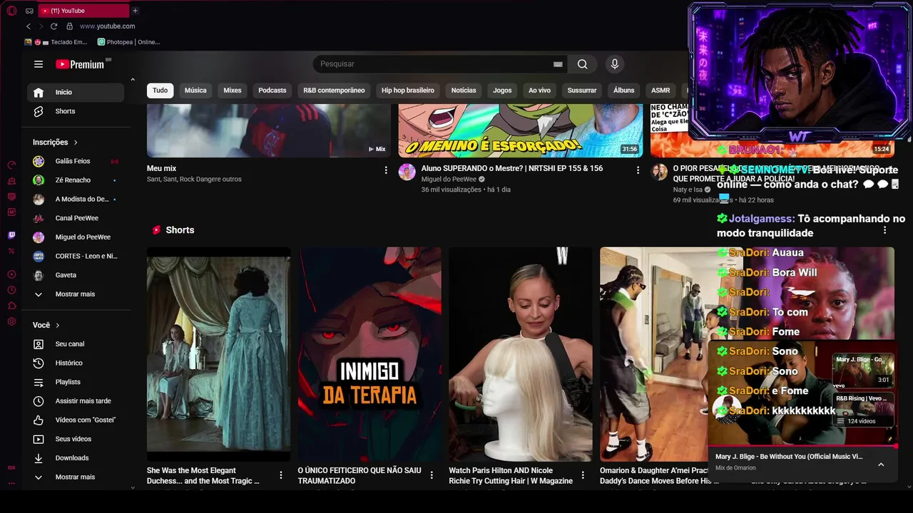This screenshot has width=913, height=513.
Task: Select the Música filter chip
Action: point(195,90)
